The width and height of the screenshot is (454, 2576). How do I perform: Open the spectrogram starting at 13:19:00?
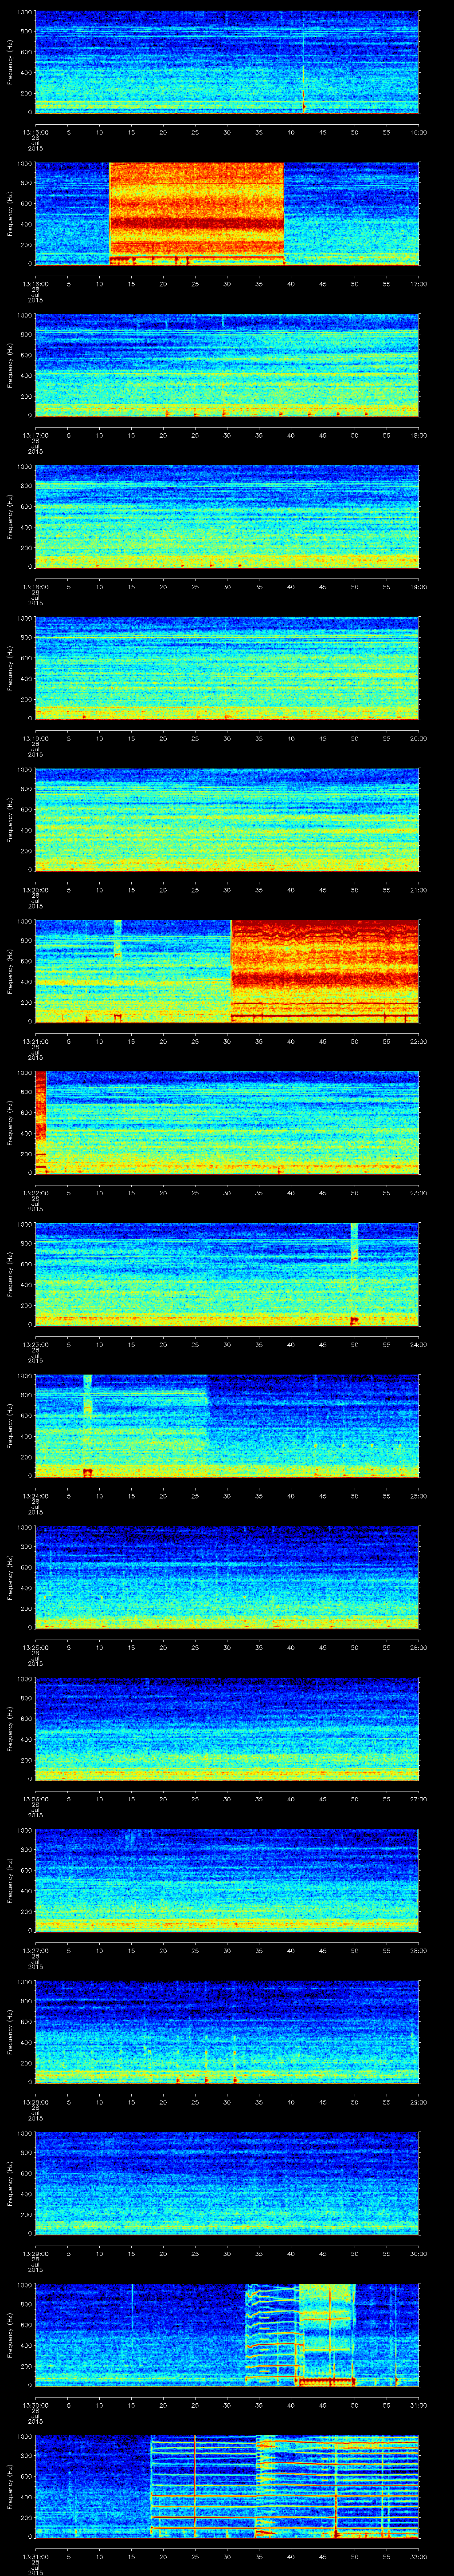[x=227, y=668]
